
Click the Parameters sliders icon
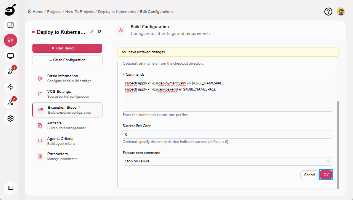(40, 156)
